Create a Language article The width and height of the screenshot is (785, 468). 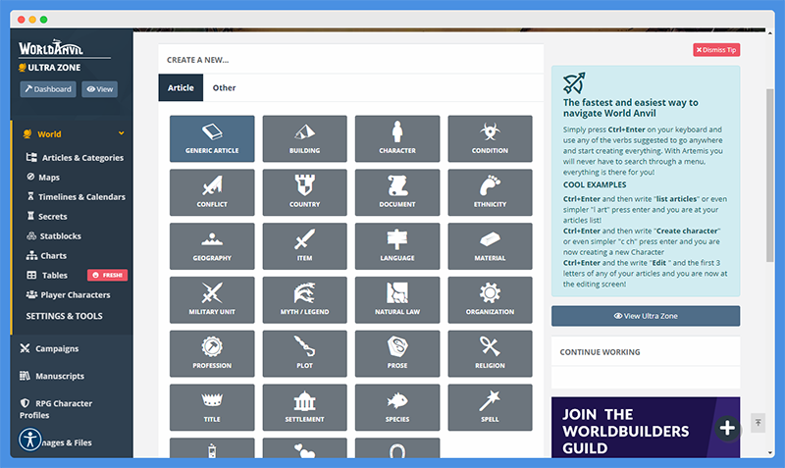[397, 246]
